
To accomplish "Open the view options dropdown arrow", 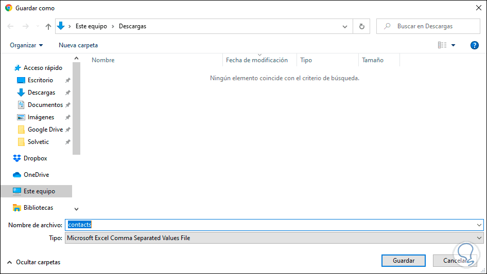I will click(x=453, y=45).
